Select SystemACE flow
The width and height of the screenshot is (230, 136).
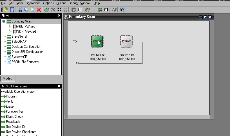point(19,57)
